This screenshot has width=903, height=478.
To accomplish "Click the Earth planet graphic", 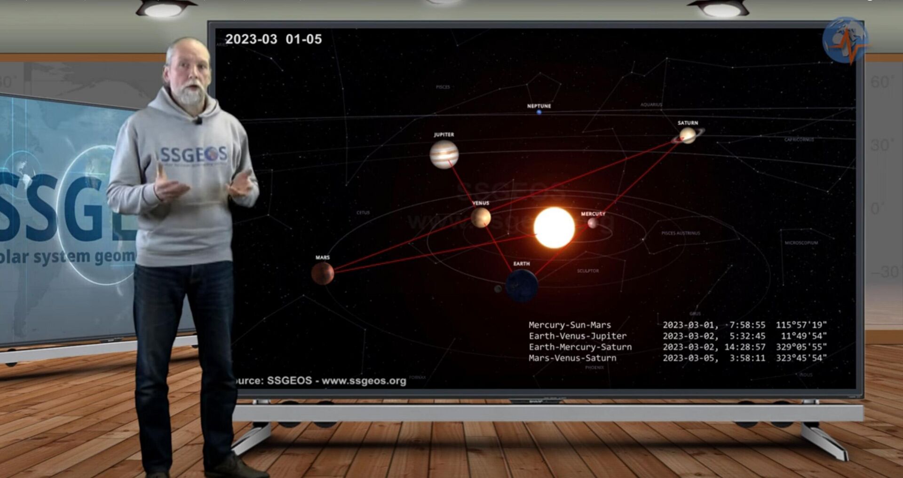I will [x=522, y=285].
